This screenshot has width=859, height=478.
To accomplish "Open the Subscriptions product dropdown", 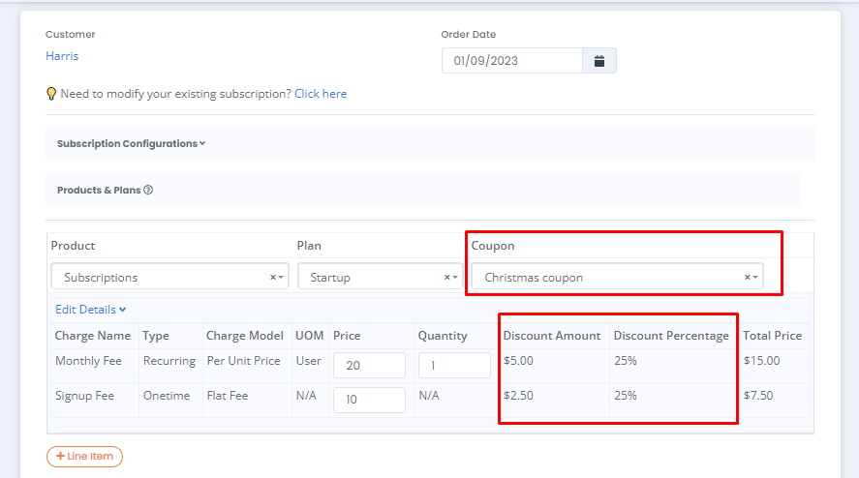I will (281, 278).
